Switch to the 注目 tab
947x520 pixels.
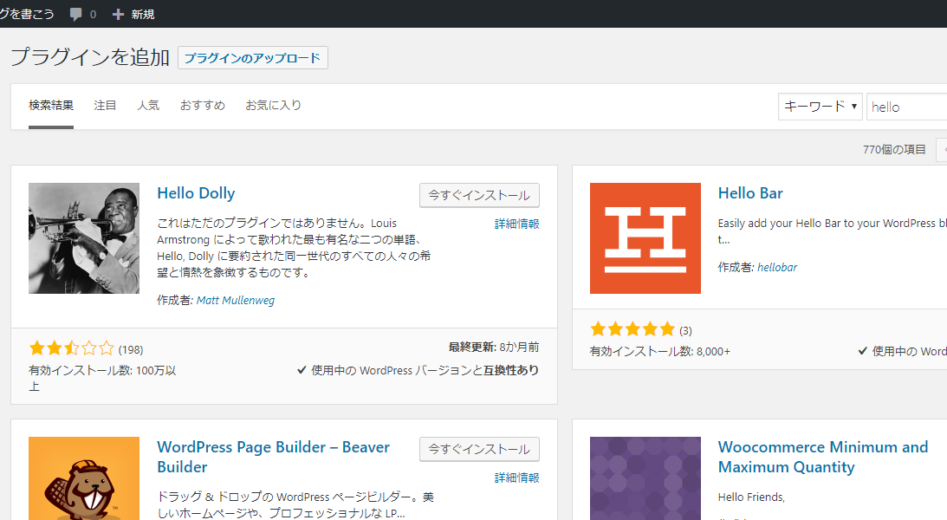pyautogui.click(x=105, y=105)
